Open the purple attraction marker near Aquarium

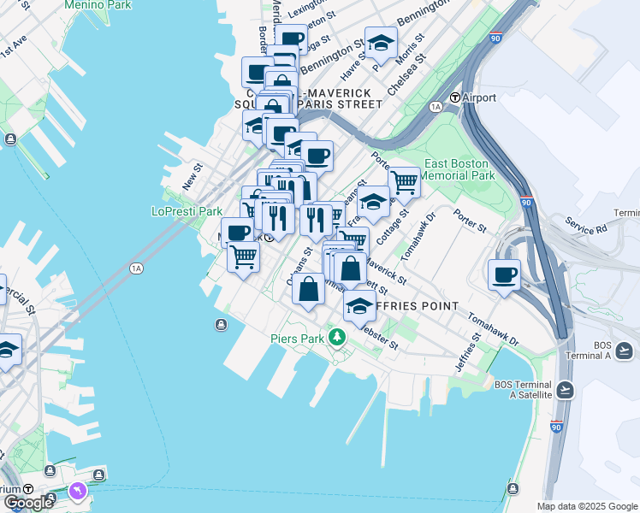click(78, 491)
